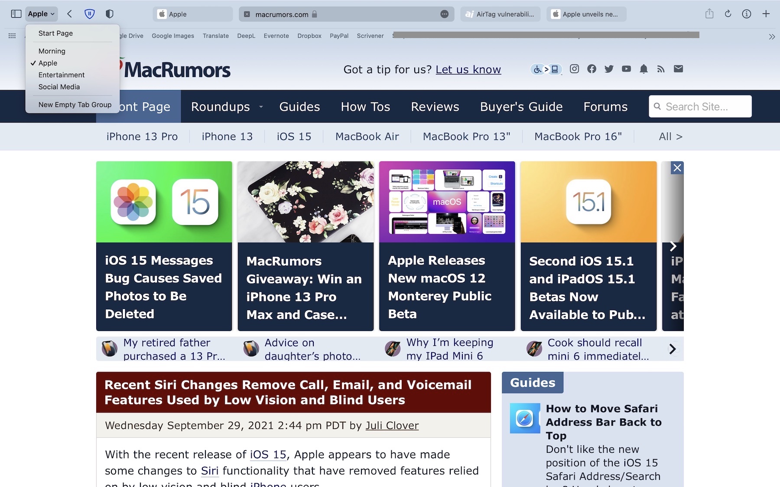
Task: Switch to the Social Media tab group
Action: (x=59, y=87)
